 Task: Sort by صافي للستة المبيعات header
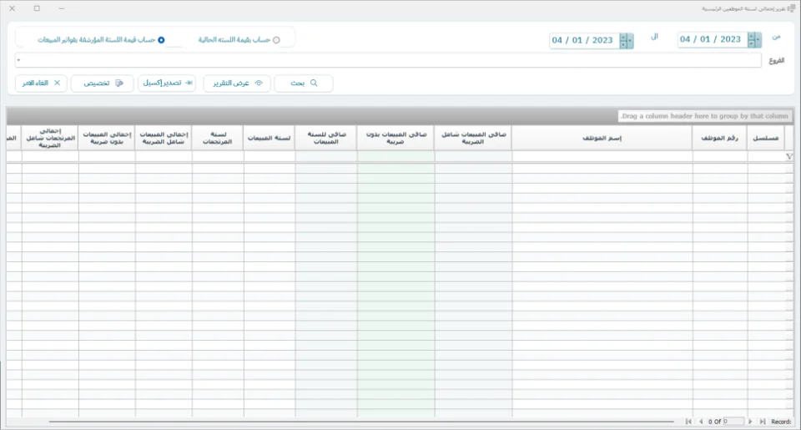[326, 138]
